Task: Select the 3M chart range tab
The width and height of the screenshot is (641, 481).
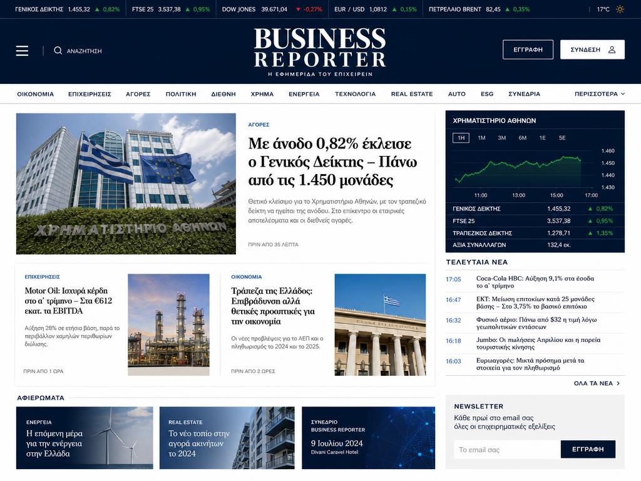Action: [501, 138]
